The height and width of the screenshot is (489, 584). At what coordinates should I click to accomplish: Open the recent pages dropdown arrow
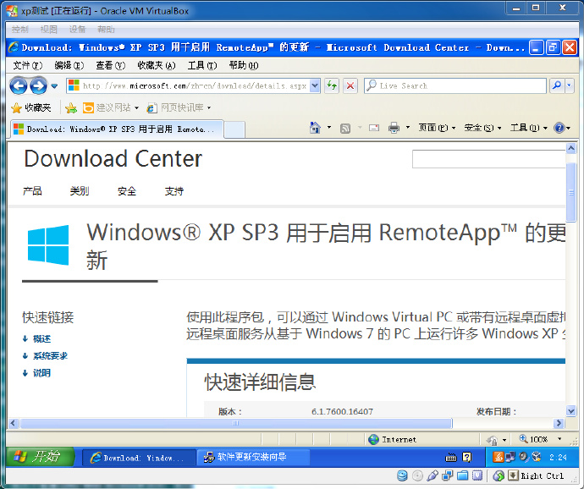click(x=54, y=86)
